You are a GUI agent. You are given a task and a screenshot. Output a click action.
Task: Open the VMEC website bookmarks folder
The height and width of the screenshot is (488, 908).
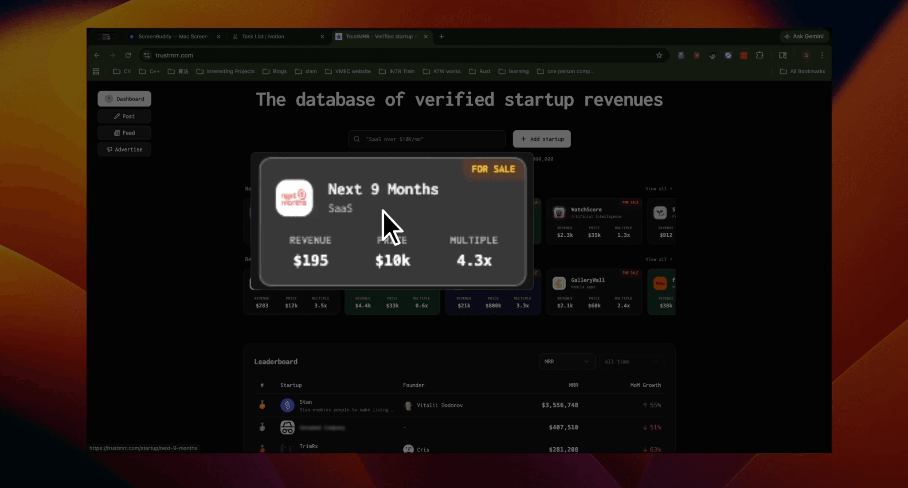[348, 71]
